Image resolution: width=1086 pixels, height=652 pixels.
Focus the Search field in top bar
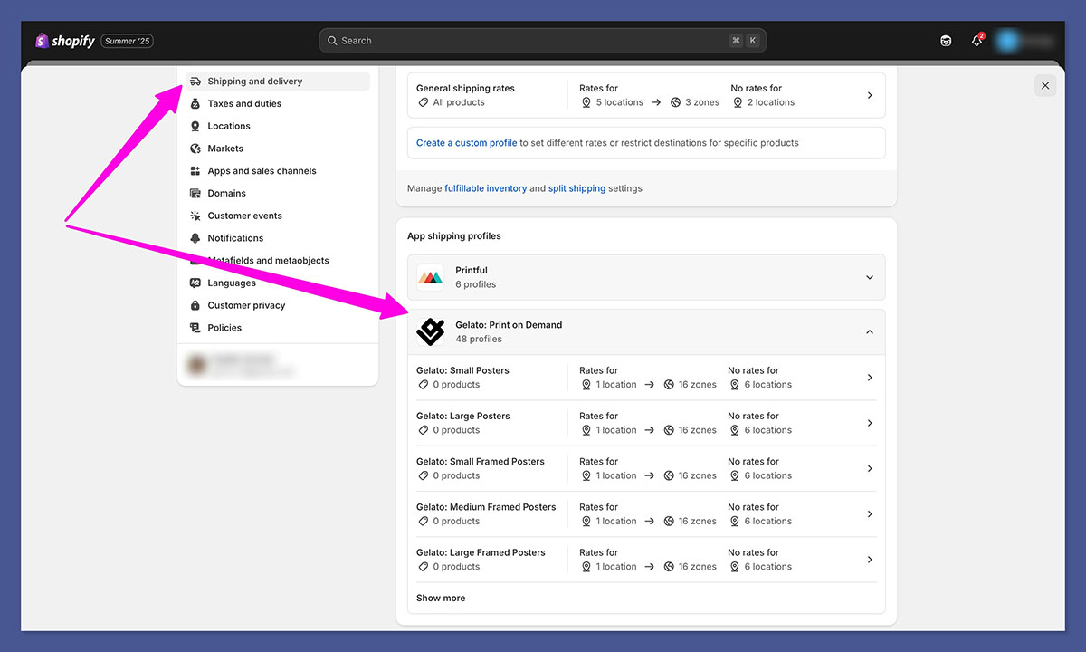tap(542, 41)
